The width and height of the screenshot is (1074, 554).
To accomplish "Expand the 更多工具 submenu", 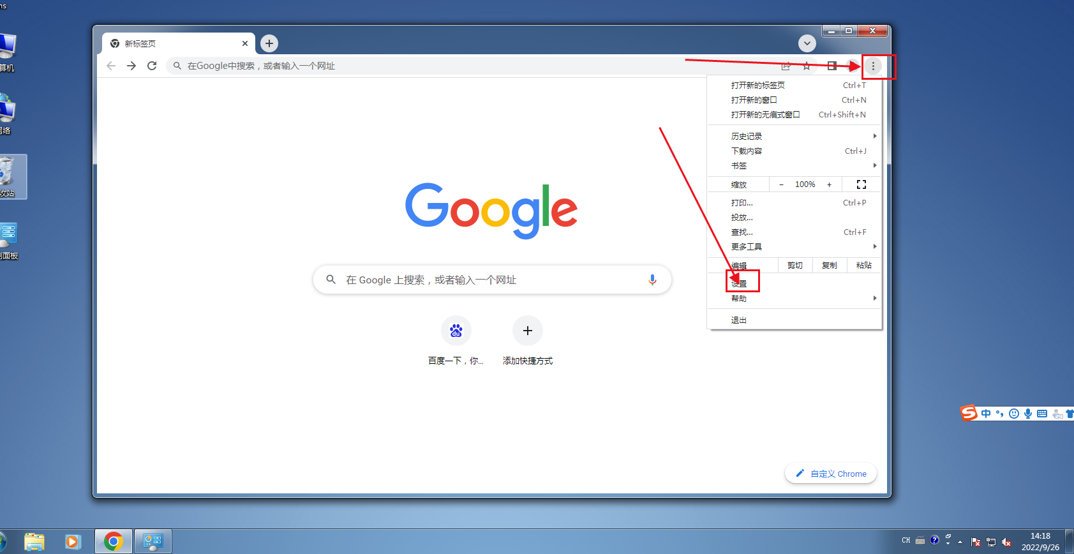I will point(794,246).
